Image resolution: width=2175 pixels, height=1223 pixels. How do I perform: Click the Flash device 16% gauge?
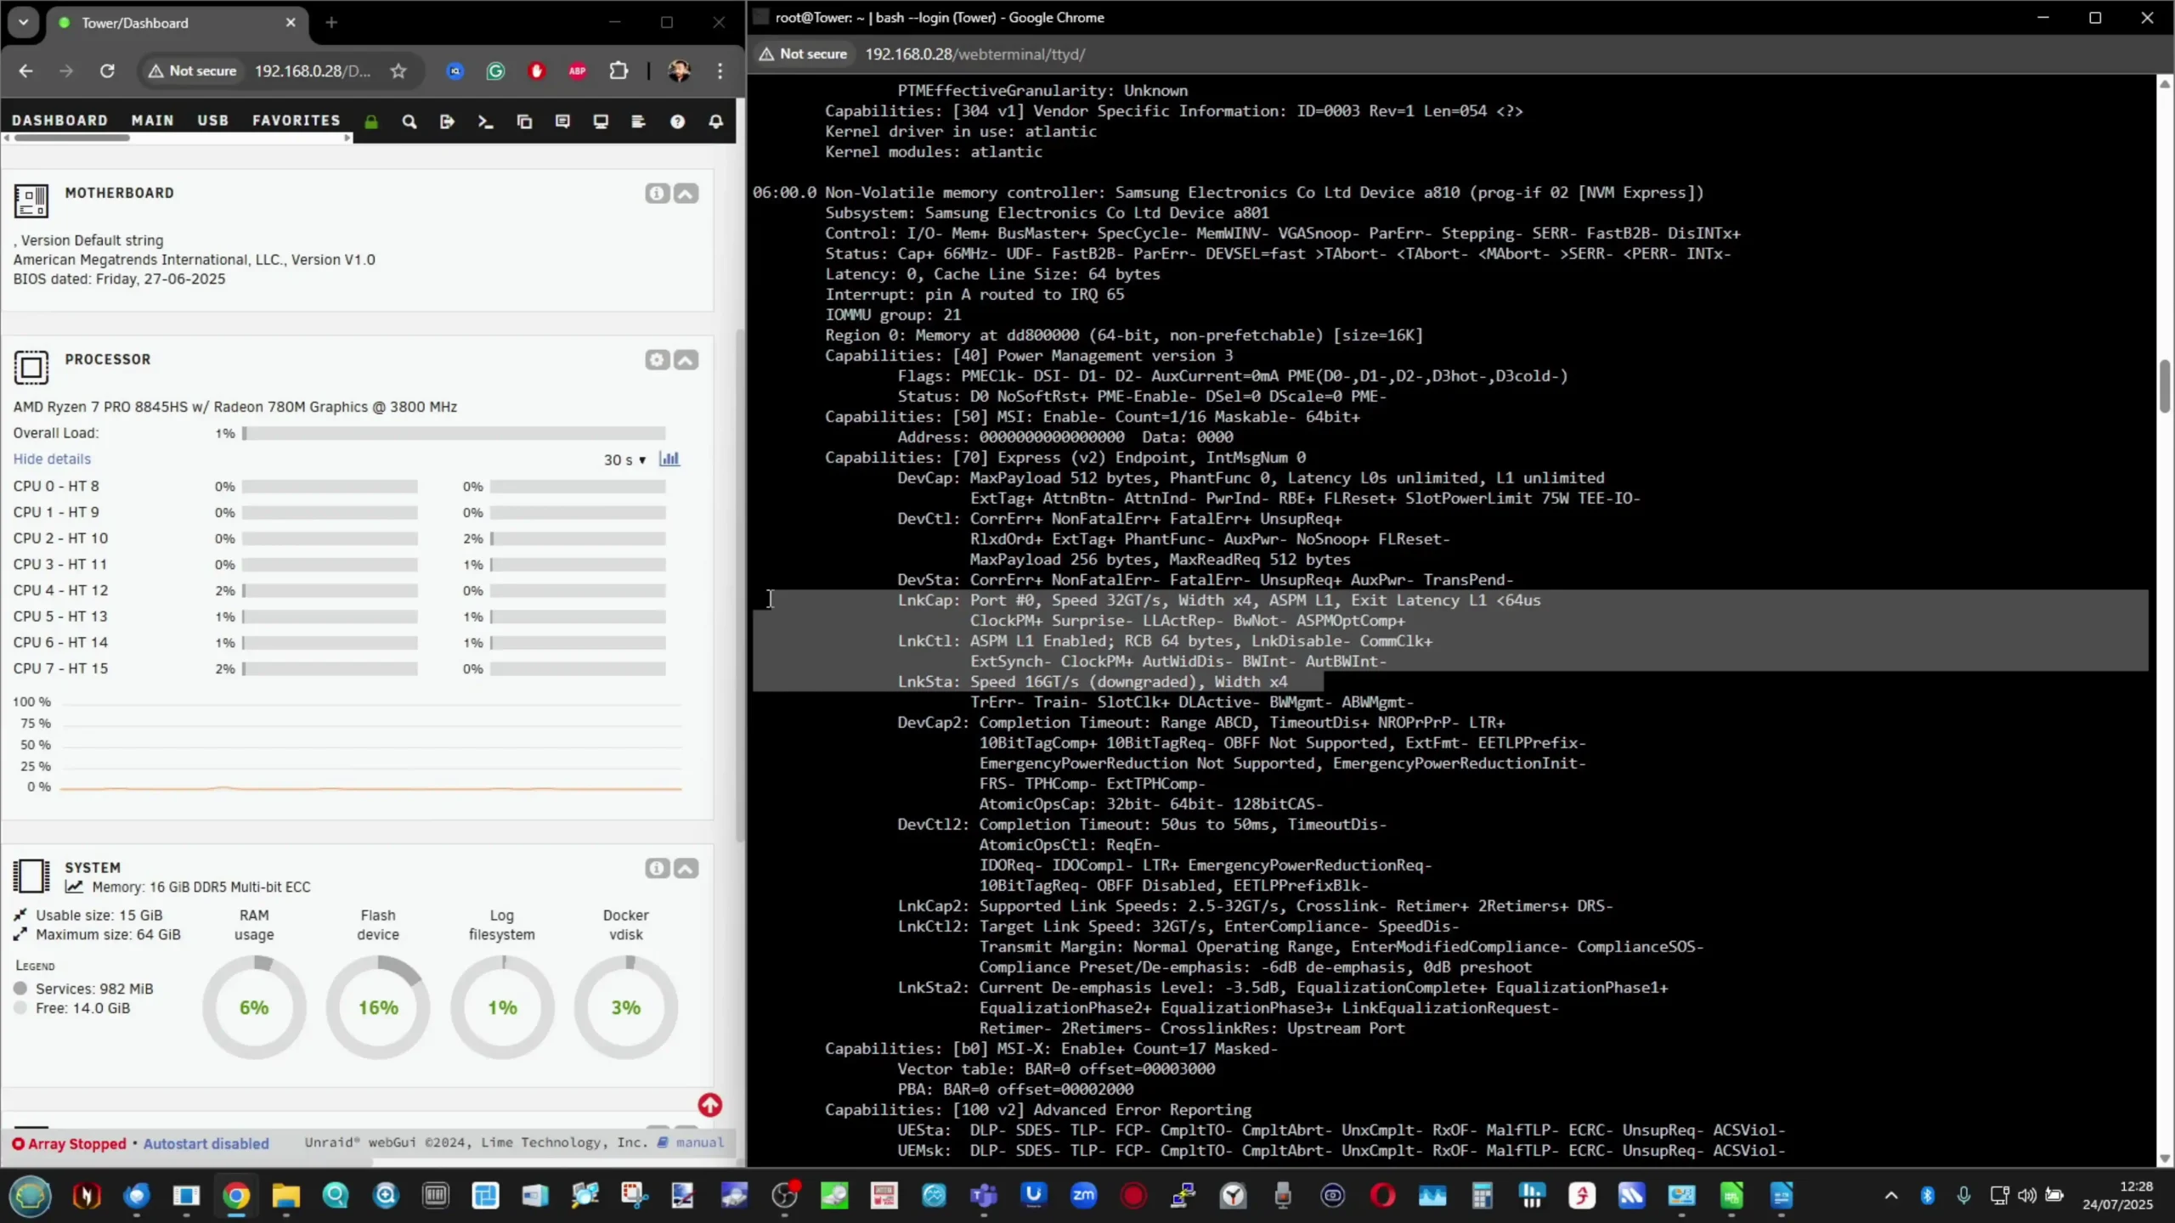coord(378,1007)
